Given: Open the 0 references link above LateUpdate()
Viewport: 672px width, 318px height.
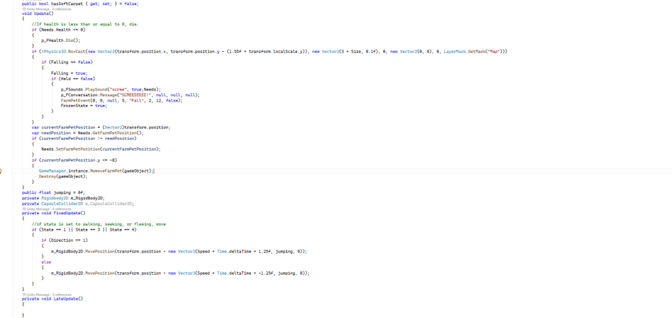Looking at the screenshot, I should (x=62, y=294).
